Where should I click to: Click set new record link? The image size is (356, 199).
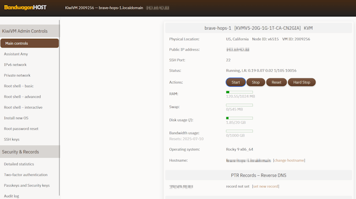pyautogui.click(x=266, y=186)
